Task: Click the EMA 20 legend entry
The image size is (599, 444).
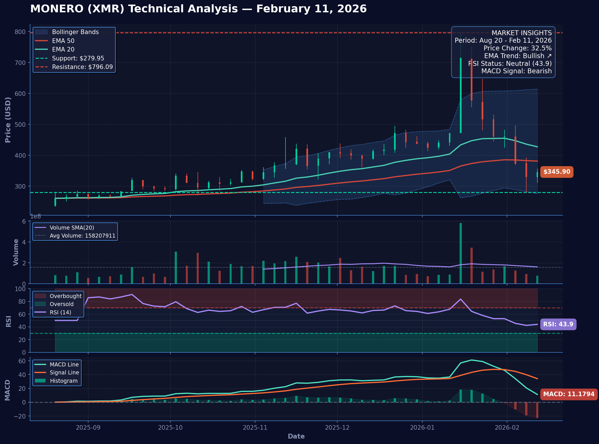Action: click(63, 50)
